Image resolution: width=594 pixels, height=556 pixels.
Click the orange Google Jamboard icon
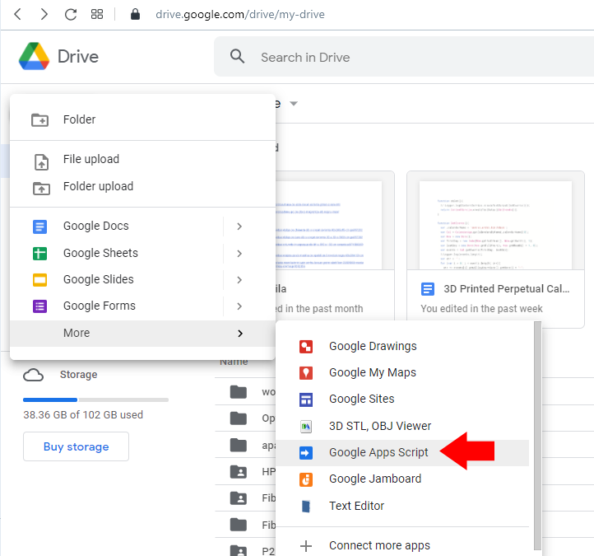(306, 479)
